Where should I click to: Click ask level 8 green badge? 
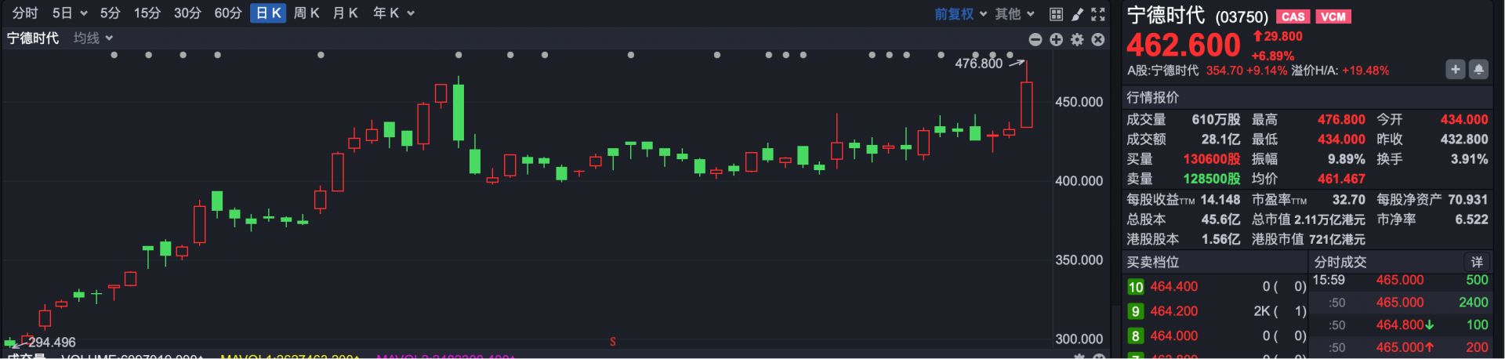tap(1136, 335)
